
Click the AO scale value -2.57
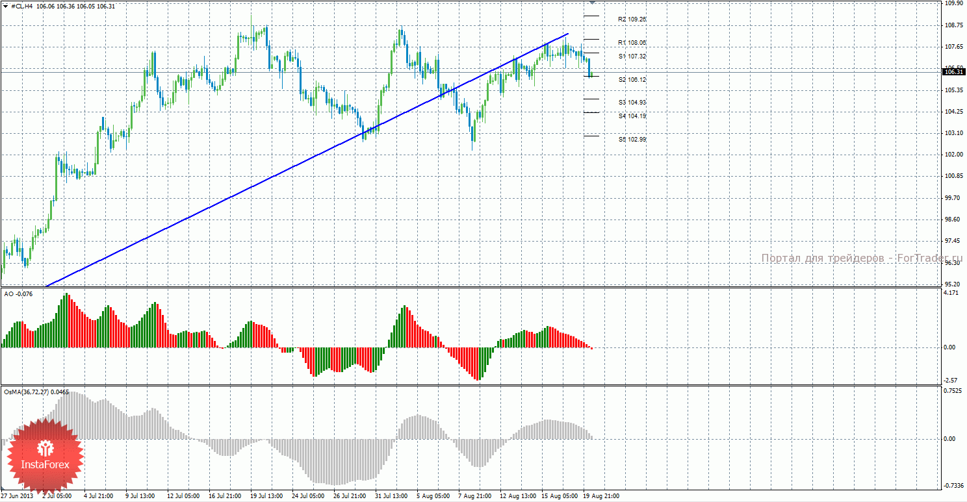click(x=950, y=380)
